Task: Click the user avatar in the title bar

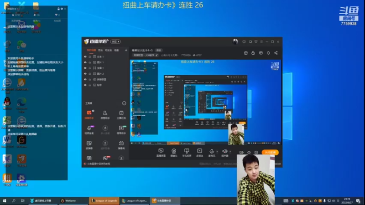Action: pos(235,41)
